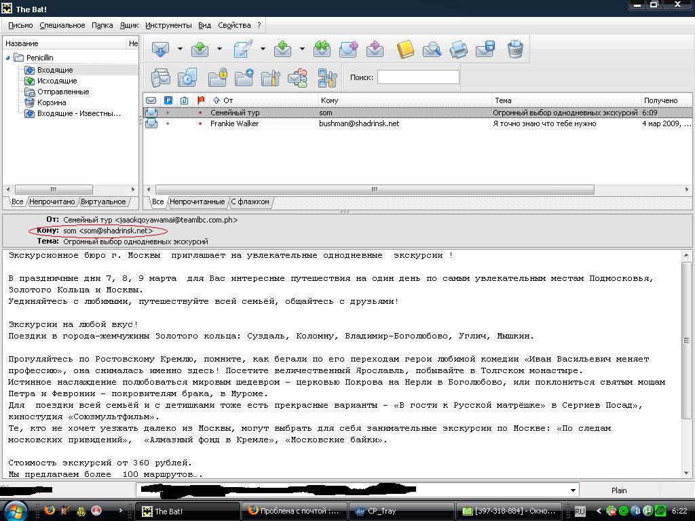
Task: Select the Входящие - Известны… folder
Action: point(79,113)
